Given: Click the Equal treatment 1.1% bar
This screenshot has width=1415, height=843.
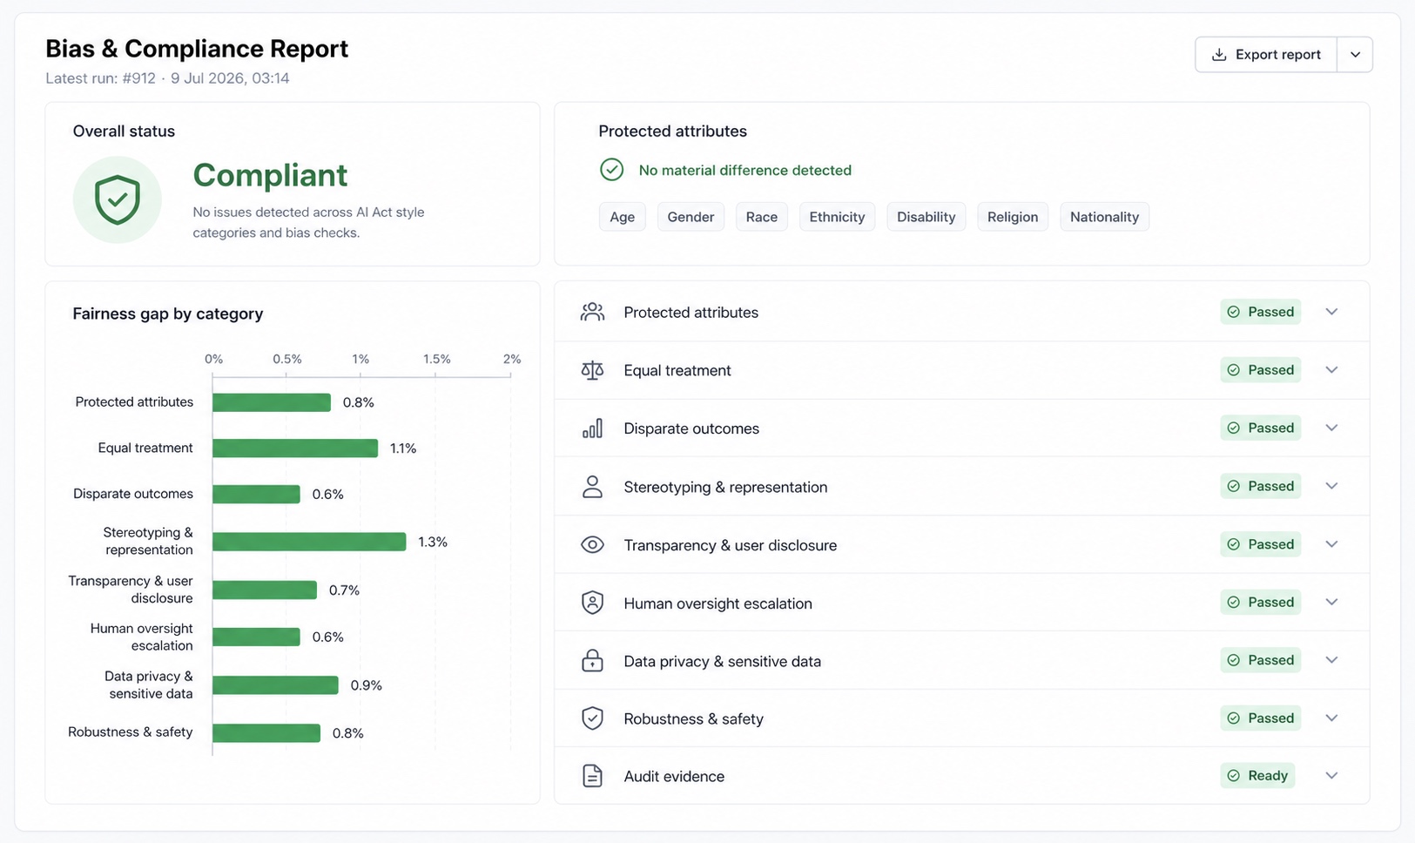Looking at the screenshot, I should (x=295, y=448).
